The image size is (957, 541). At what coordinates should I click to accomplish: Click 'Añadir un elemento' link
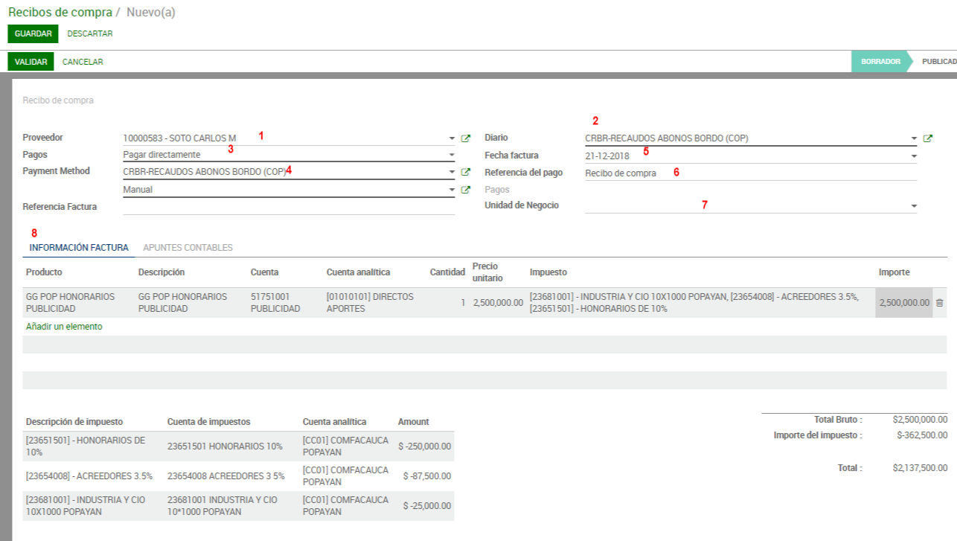tap(64, 327)
